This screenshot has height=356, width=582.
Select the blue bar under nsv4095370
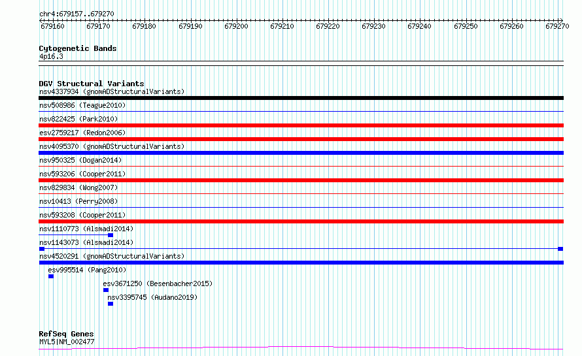(x=301, y=153)
